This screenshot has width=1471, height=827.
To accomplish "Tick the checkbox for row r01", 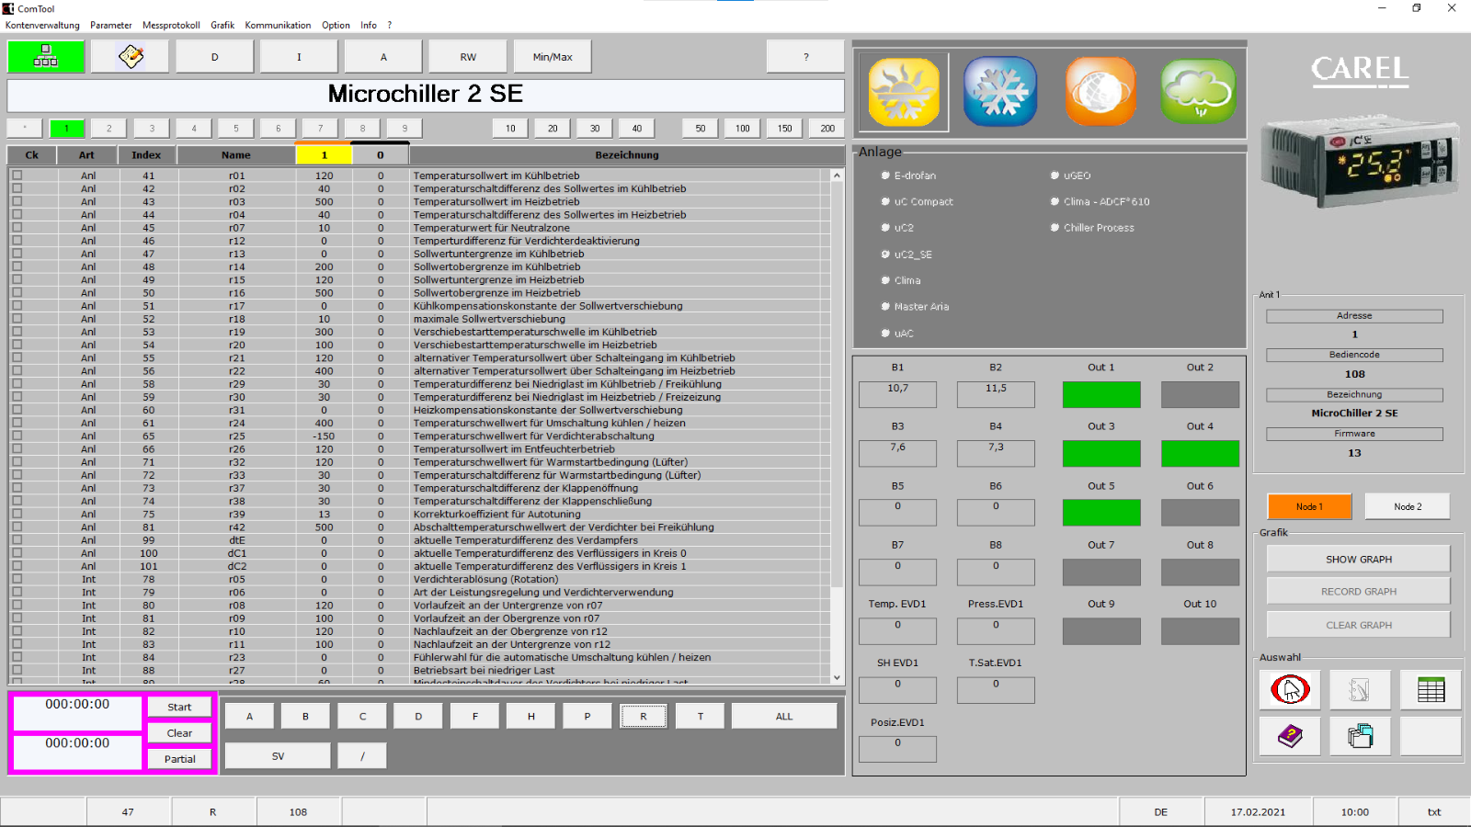I will 17,175.
